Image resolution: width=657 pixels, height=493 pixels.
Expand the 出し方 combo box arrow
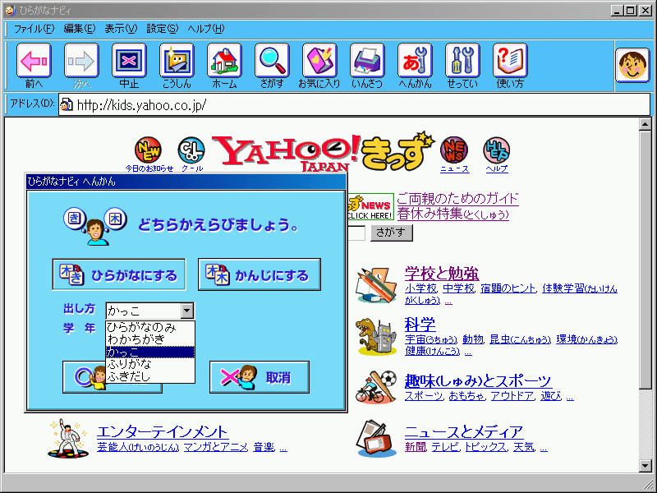(187, 311)
